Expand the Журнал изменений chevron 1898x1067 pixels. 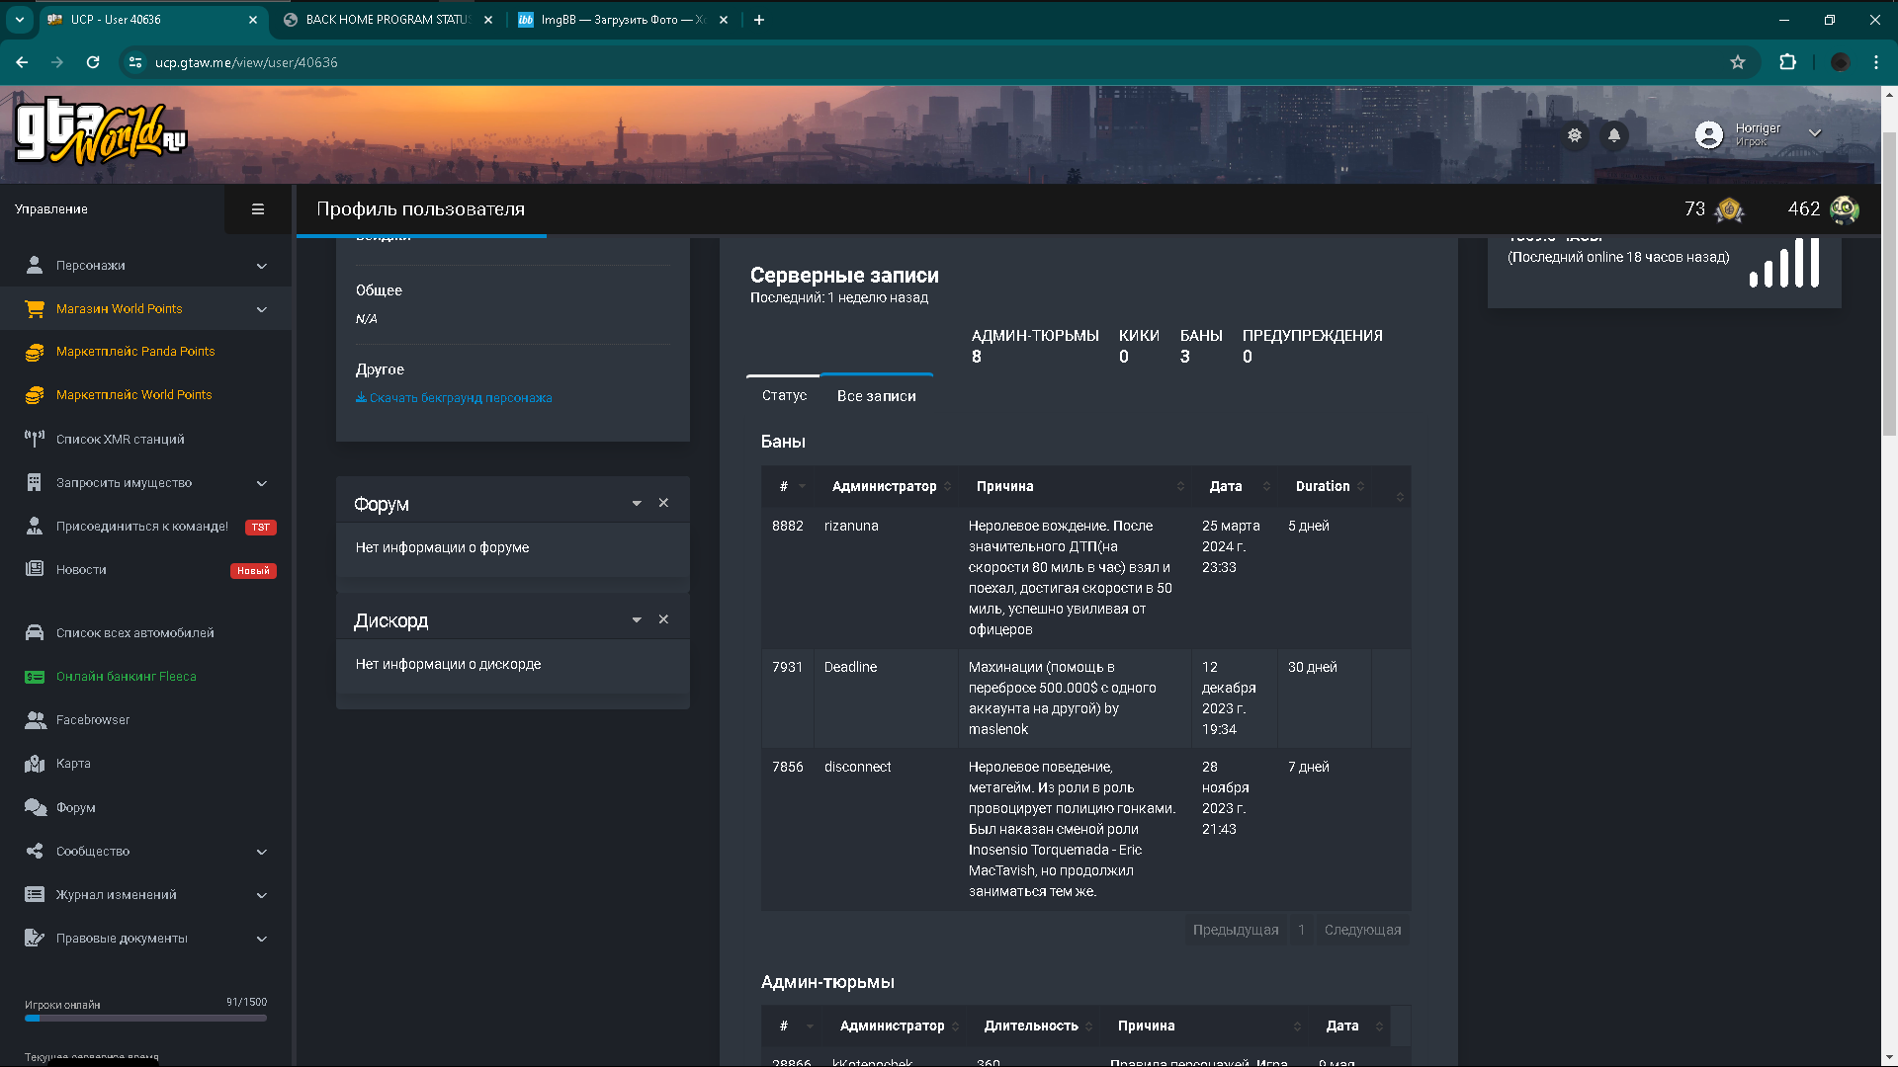point(262,895)
